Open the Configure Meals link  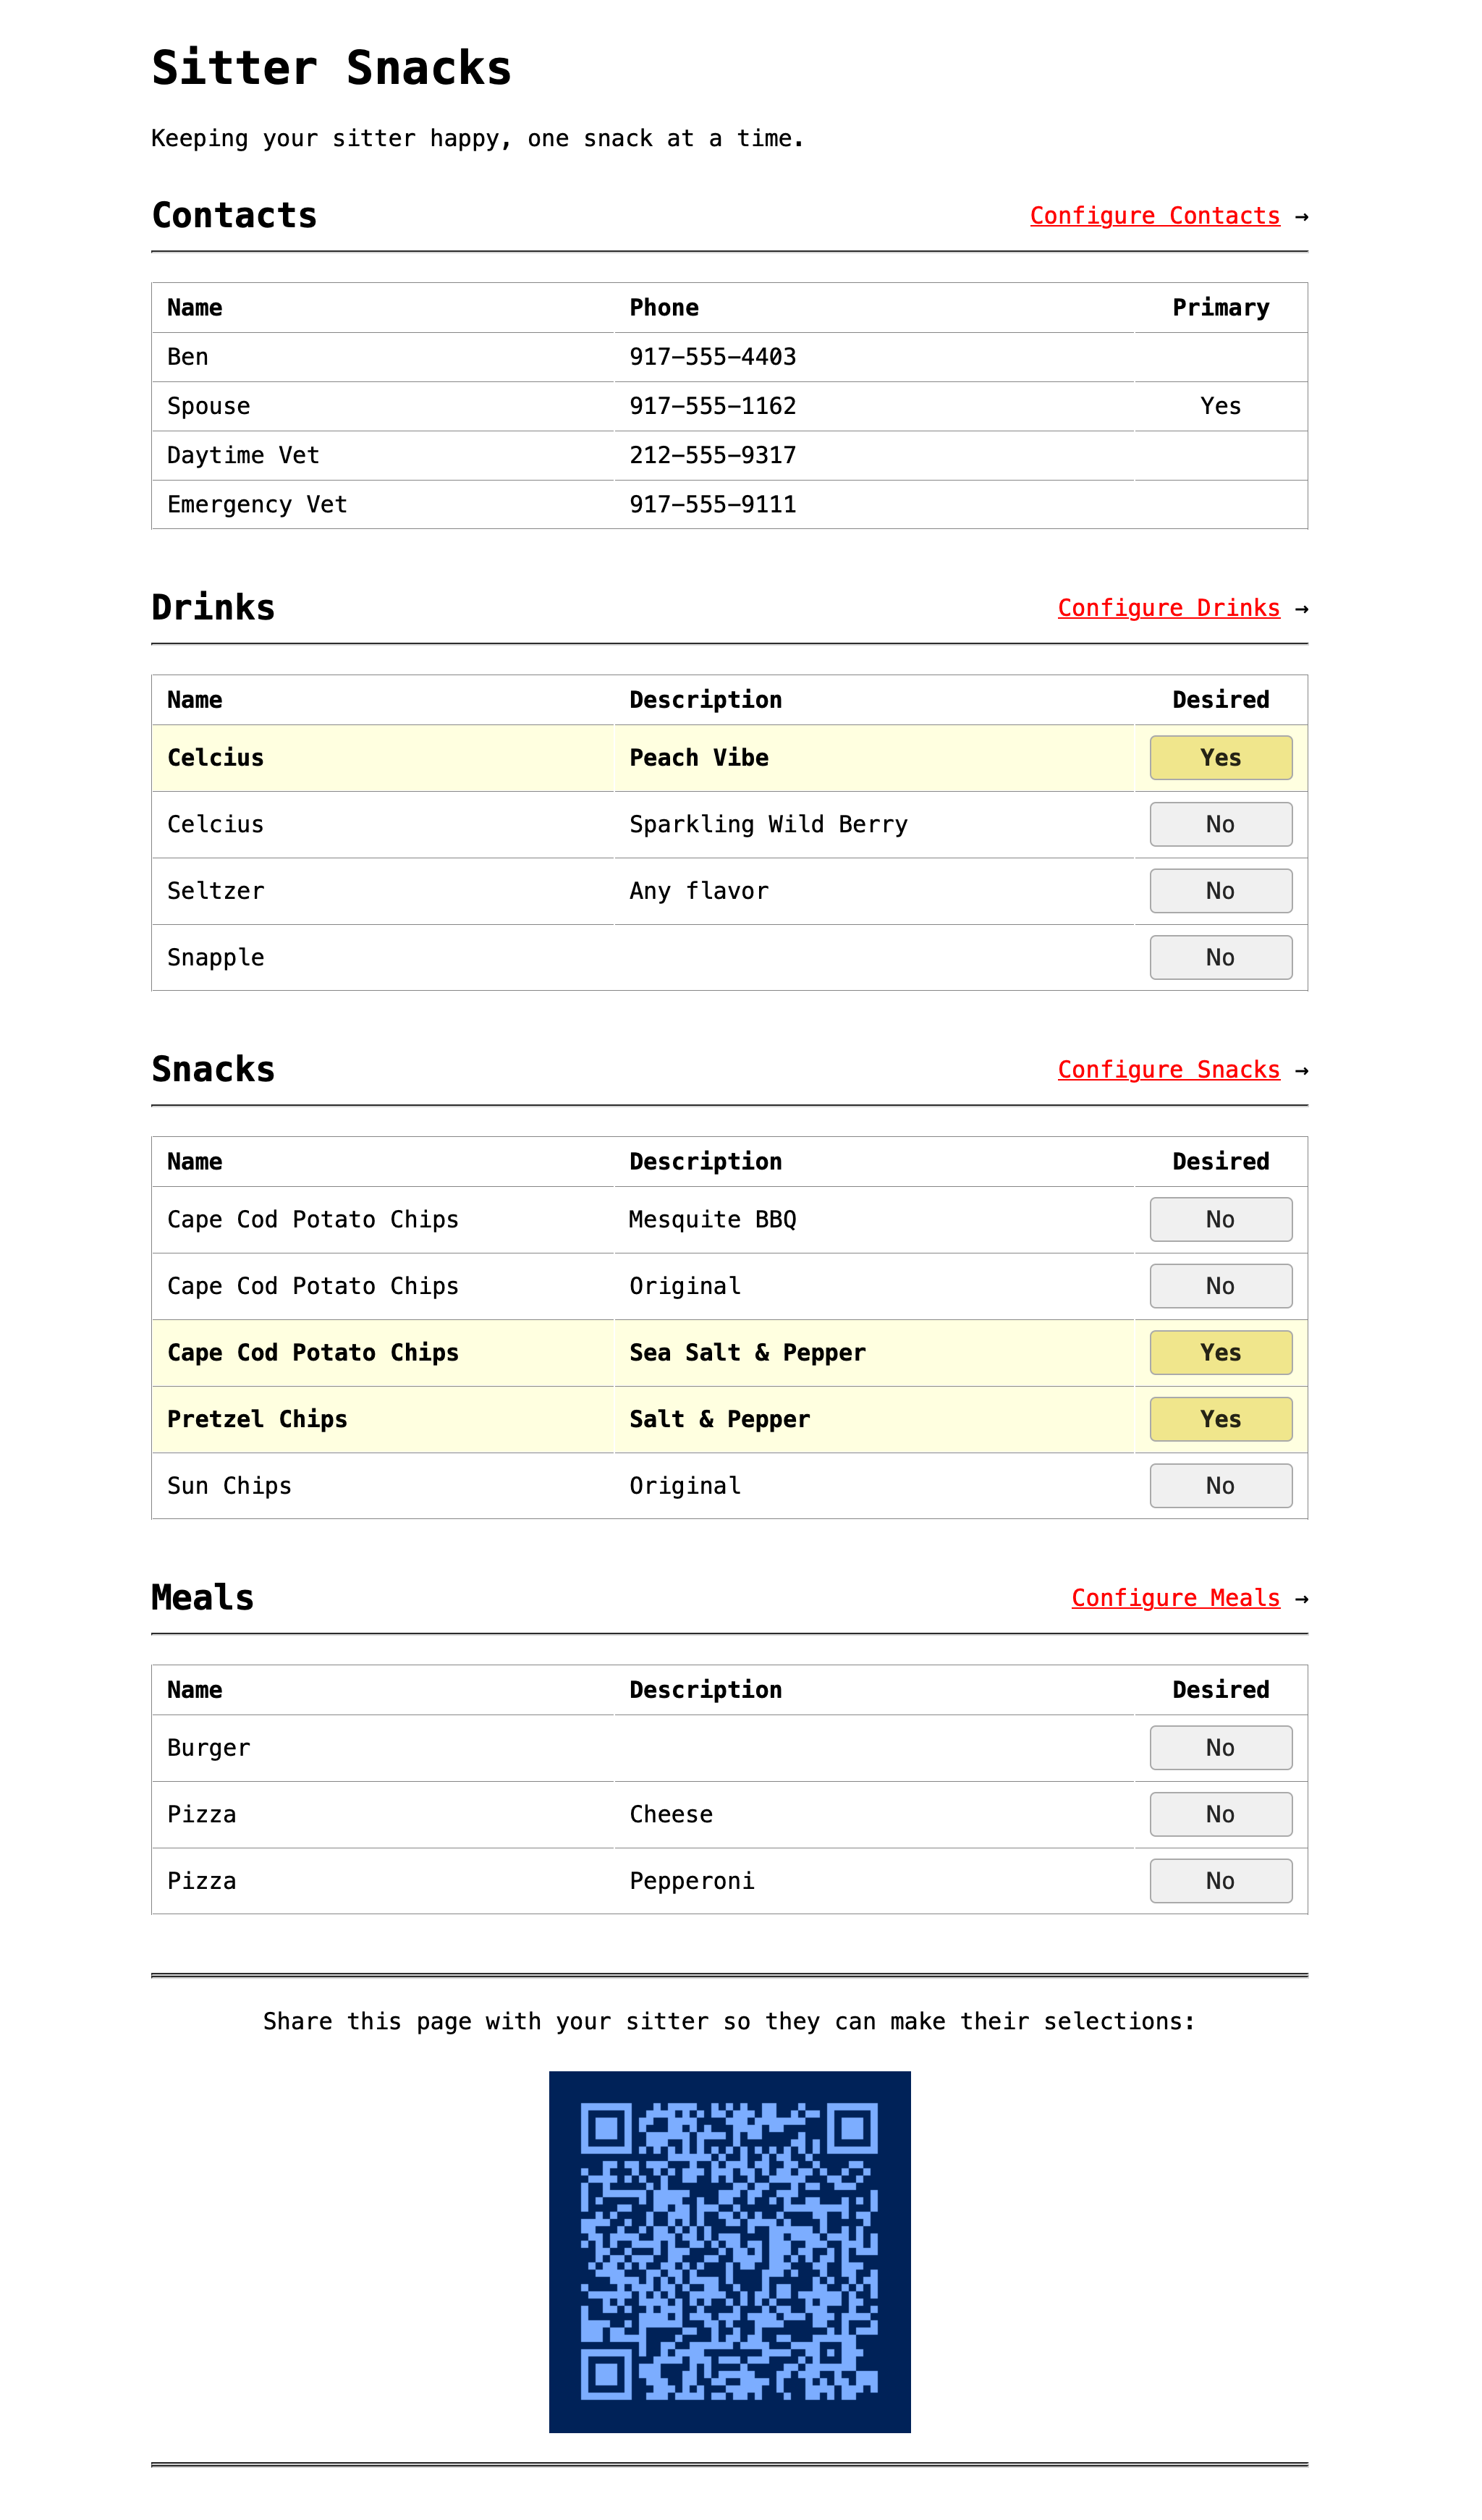tap(1175, 1598)
